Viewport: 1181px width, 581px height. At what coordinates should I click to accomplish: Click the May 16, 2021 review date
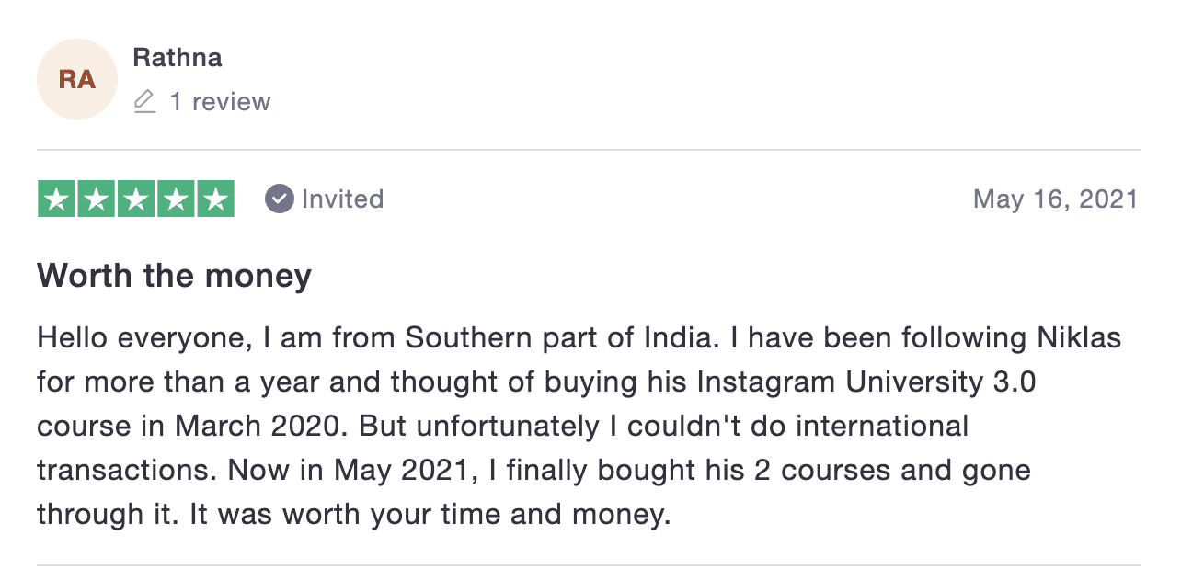tap(1055, 199)
